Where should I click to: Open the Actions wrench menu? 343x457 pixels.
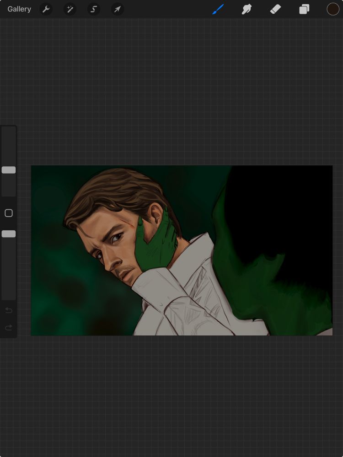point(46,9)
